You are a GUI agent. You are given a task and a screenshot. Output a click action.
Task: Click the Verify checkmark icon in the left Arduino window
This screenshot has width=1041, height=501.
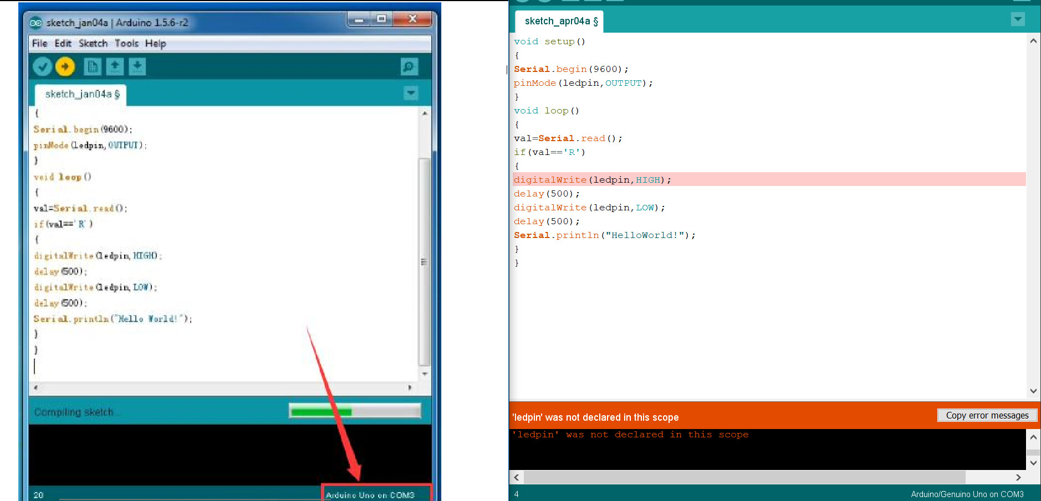click(x=42, y=66)
